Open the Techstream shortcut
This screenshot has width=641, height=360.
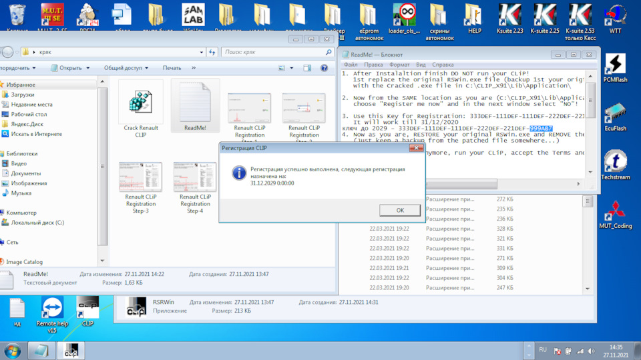pyautogui.click(x=615, y=165)
